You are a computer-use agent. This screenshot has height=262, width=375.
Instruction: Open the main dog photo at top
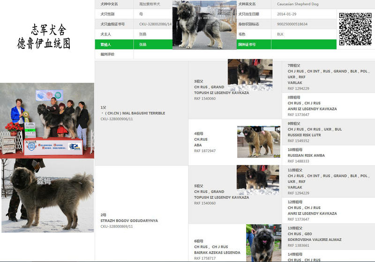coord(204,25)
